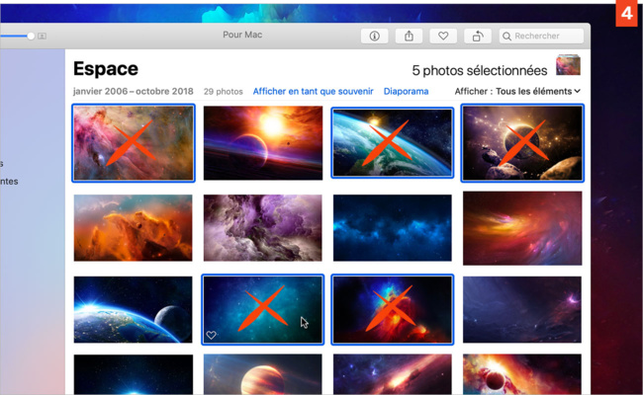Click the heart Favorite toolbar button
Viewport: 643px width, 395px height.
[x=443, y=37]
